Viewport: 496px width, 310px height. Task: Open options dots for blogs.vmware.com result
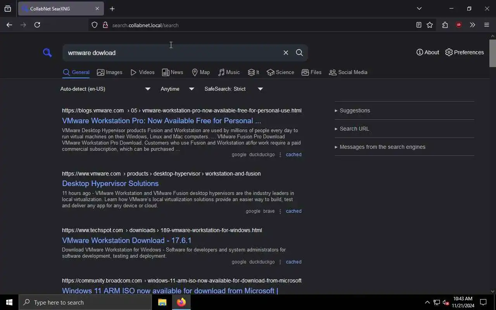point(280,155)
